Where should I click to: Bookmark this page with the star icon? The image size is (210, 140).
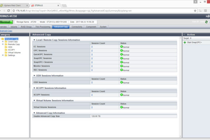click(195, 11)
